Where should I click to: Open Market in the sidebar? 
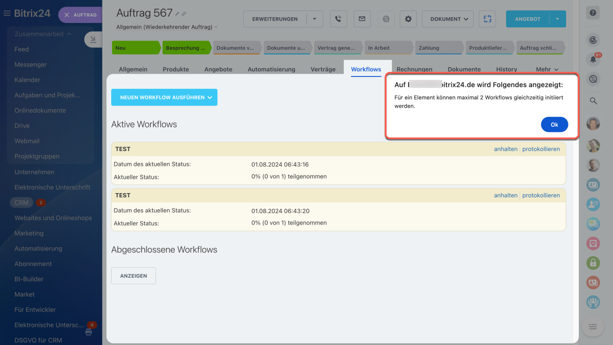point(24,294)
